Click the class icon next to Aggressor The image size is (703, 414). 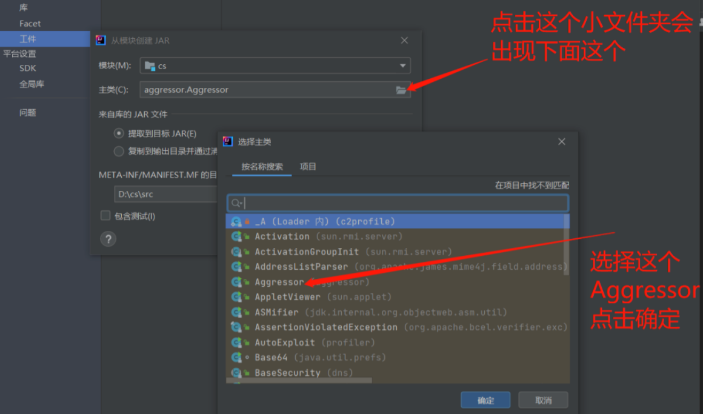point(237,282)
